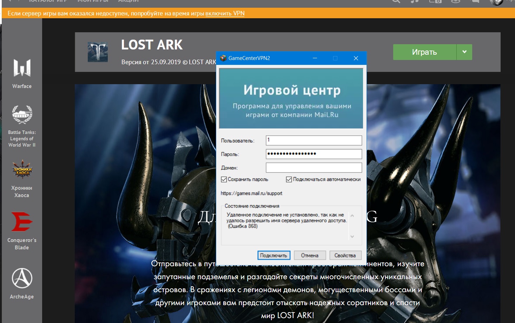Viewport: 515px width, 323px height.
Task: Click the LOST ARK game logo thumbnail
Action: coord(98,52)
